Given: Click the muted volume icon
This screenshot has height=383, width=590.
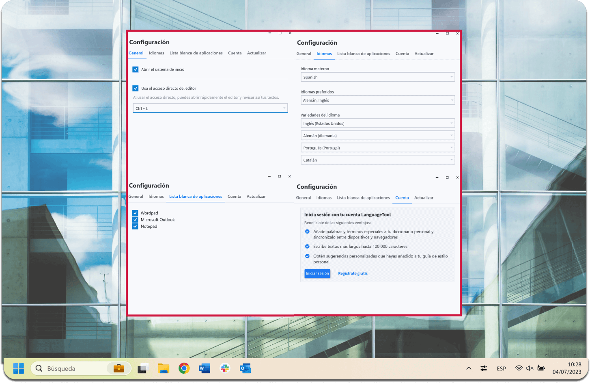Looking at the screenshot, I should coord(530,368).
